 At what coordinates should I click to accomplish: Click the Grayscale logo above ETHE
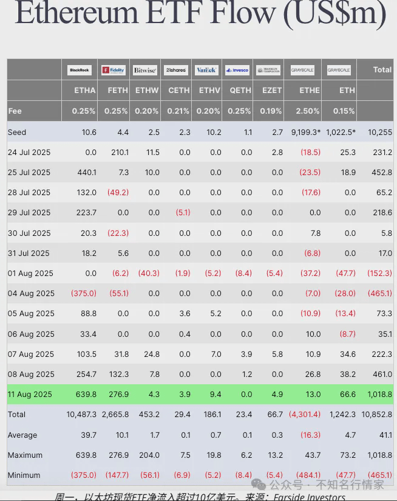(x=302, y=70)
